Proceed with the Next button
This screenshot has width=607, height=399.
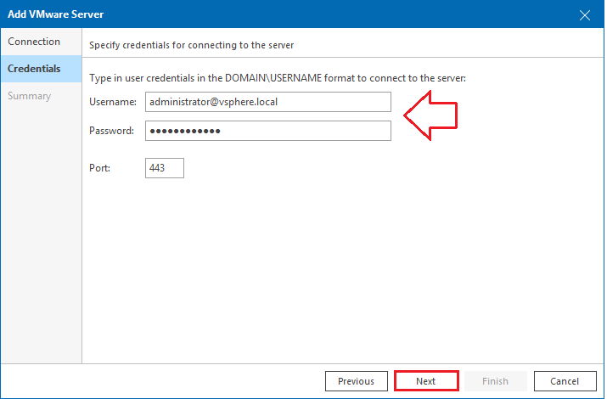point(426,381)
